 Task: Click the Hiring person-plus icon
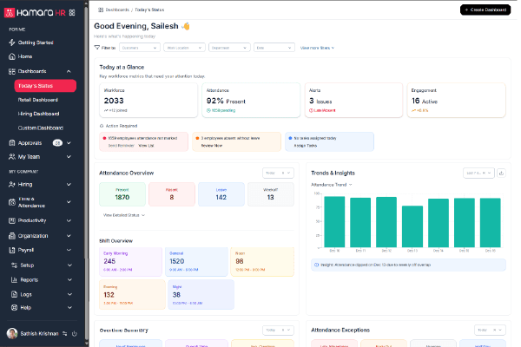[12, 184]
